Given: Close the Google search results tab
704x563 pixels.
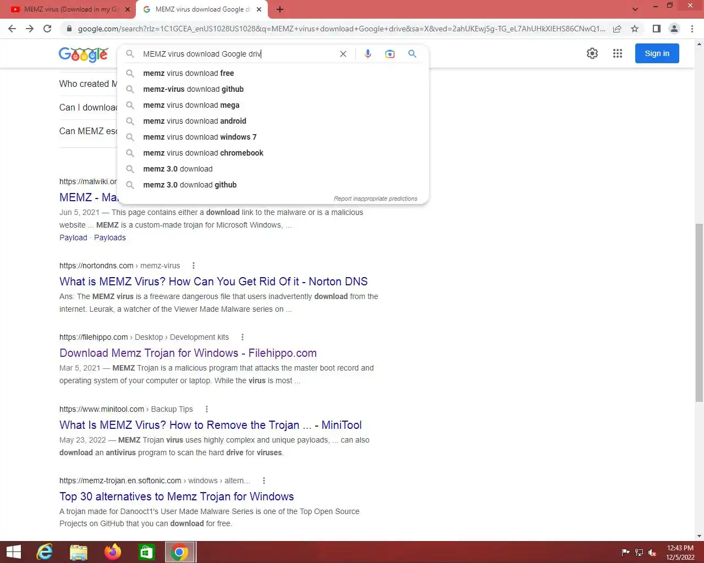Looking at the screenshot, I should click(x=259, y=9).
